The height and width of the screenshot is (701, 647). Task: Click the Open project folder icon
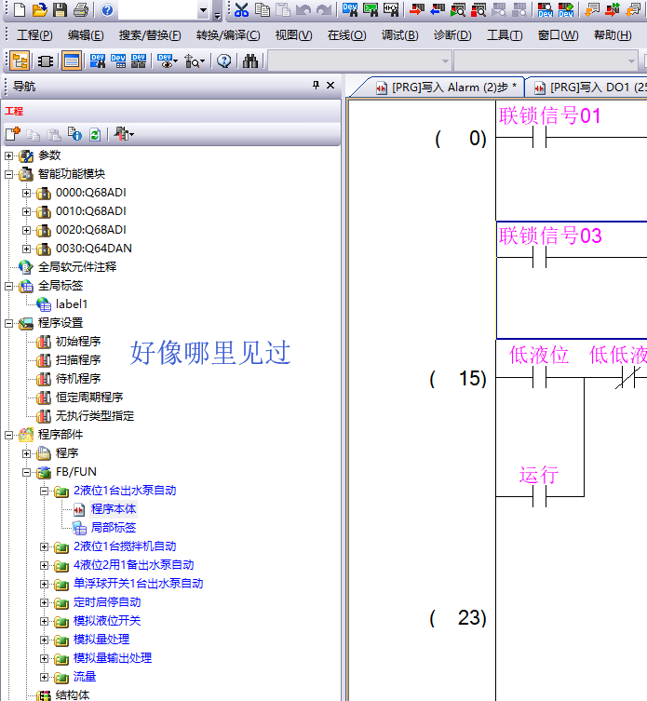[39, 10]
